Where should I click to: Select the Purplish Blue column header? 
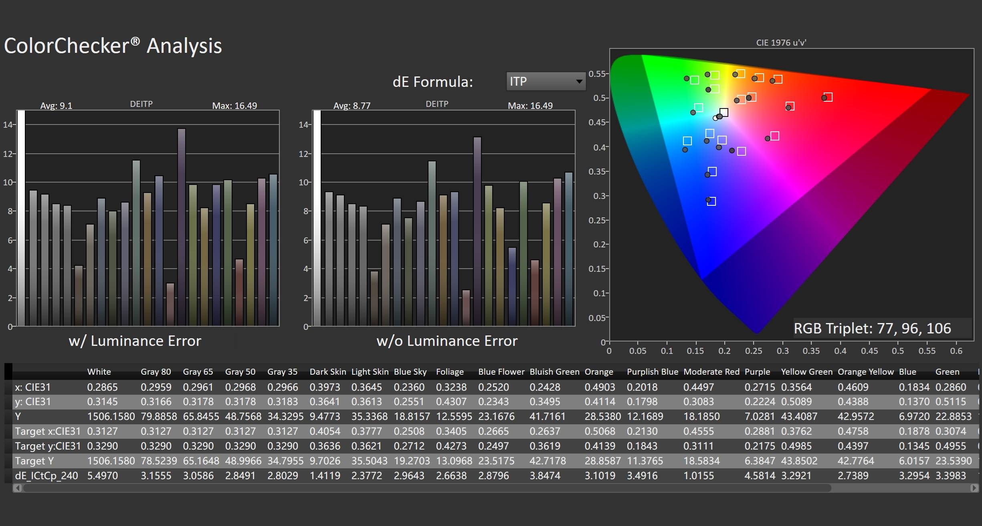coord(652,371)
